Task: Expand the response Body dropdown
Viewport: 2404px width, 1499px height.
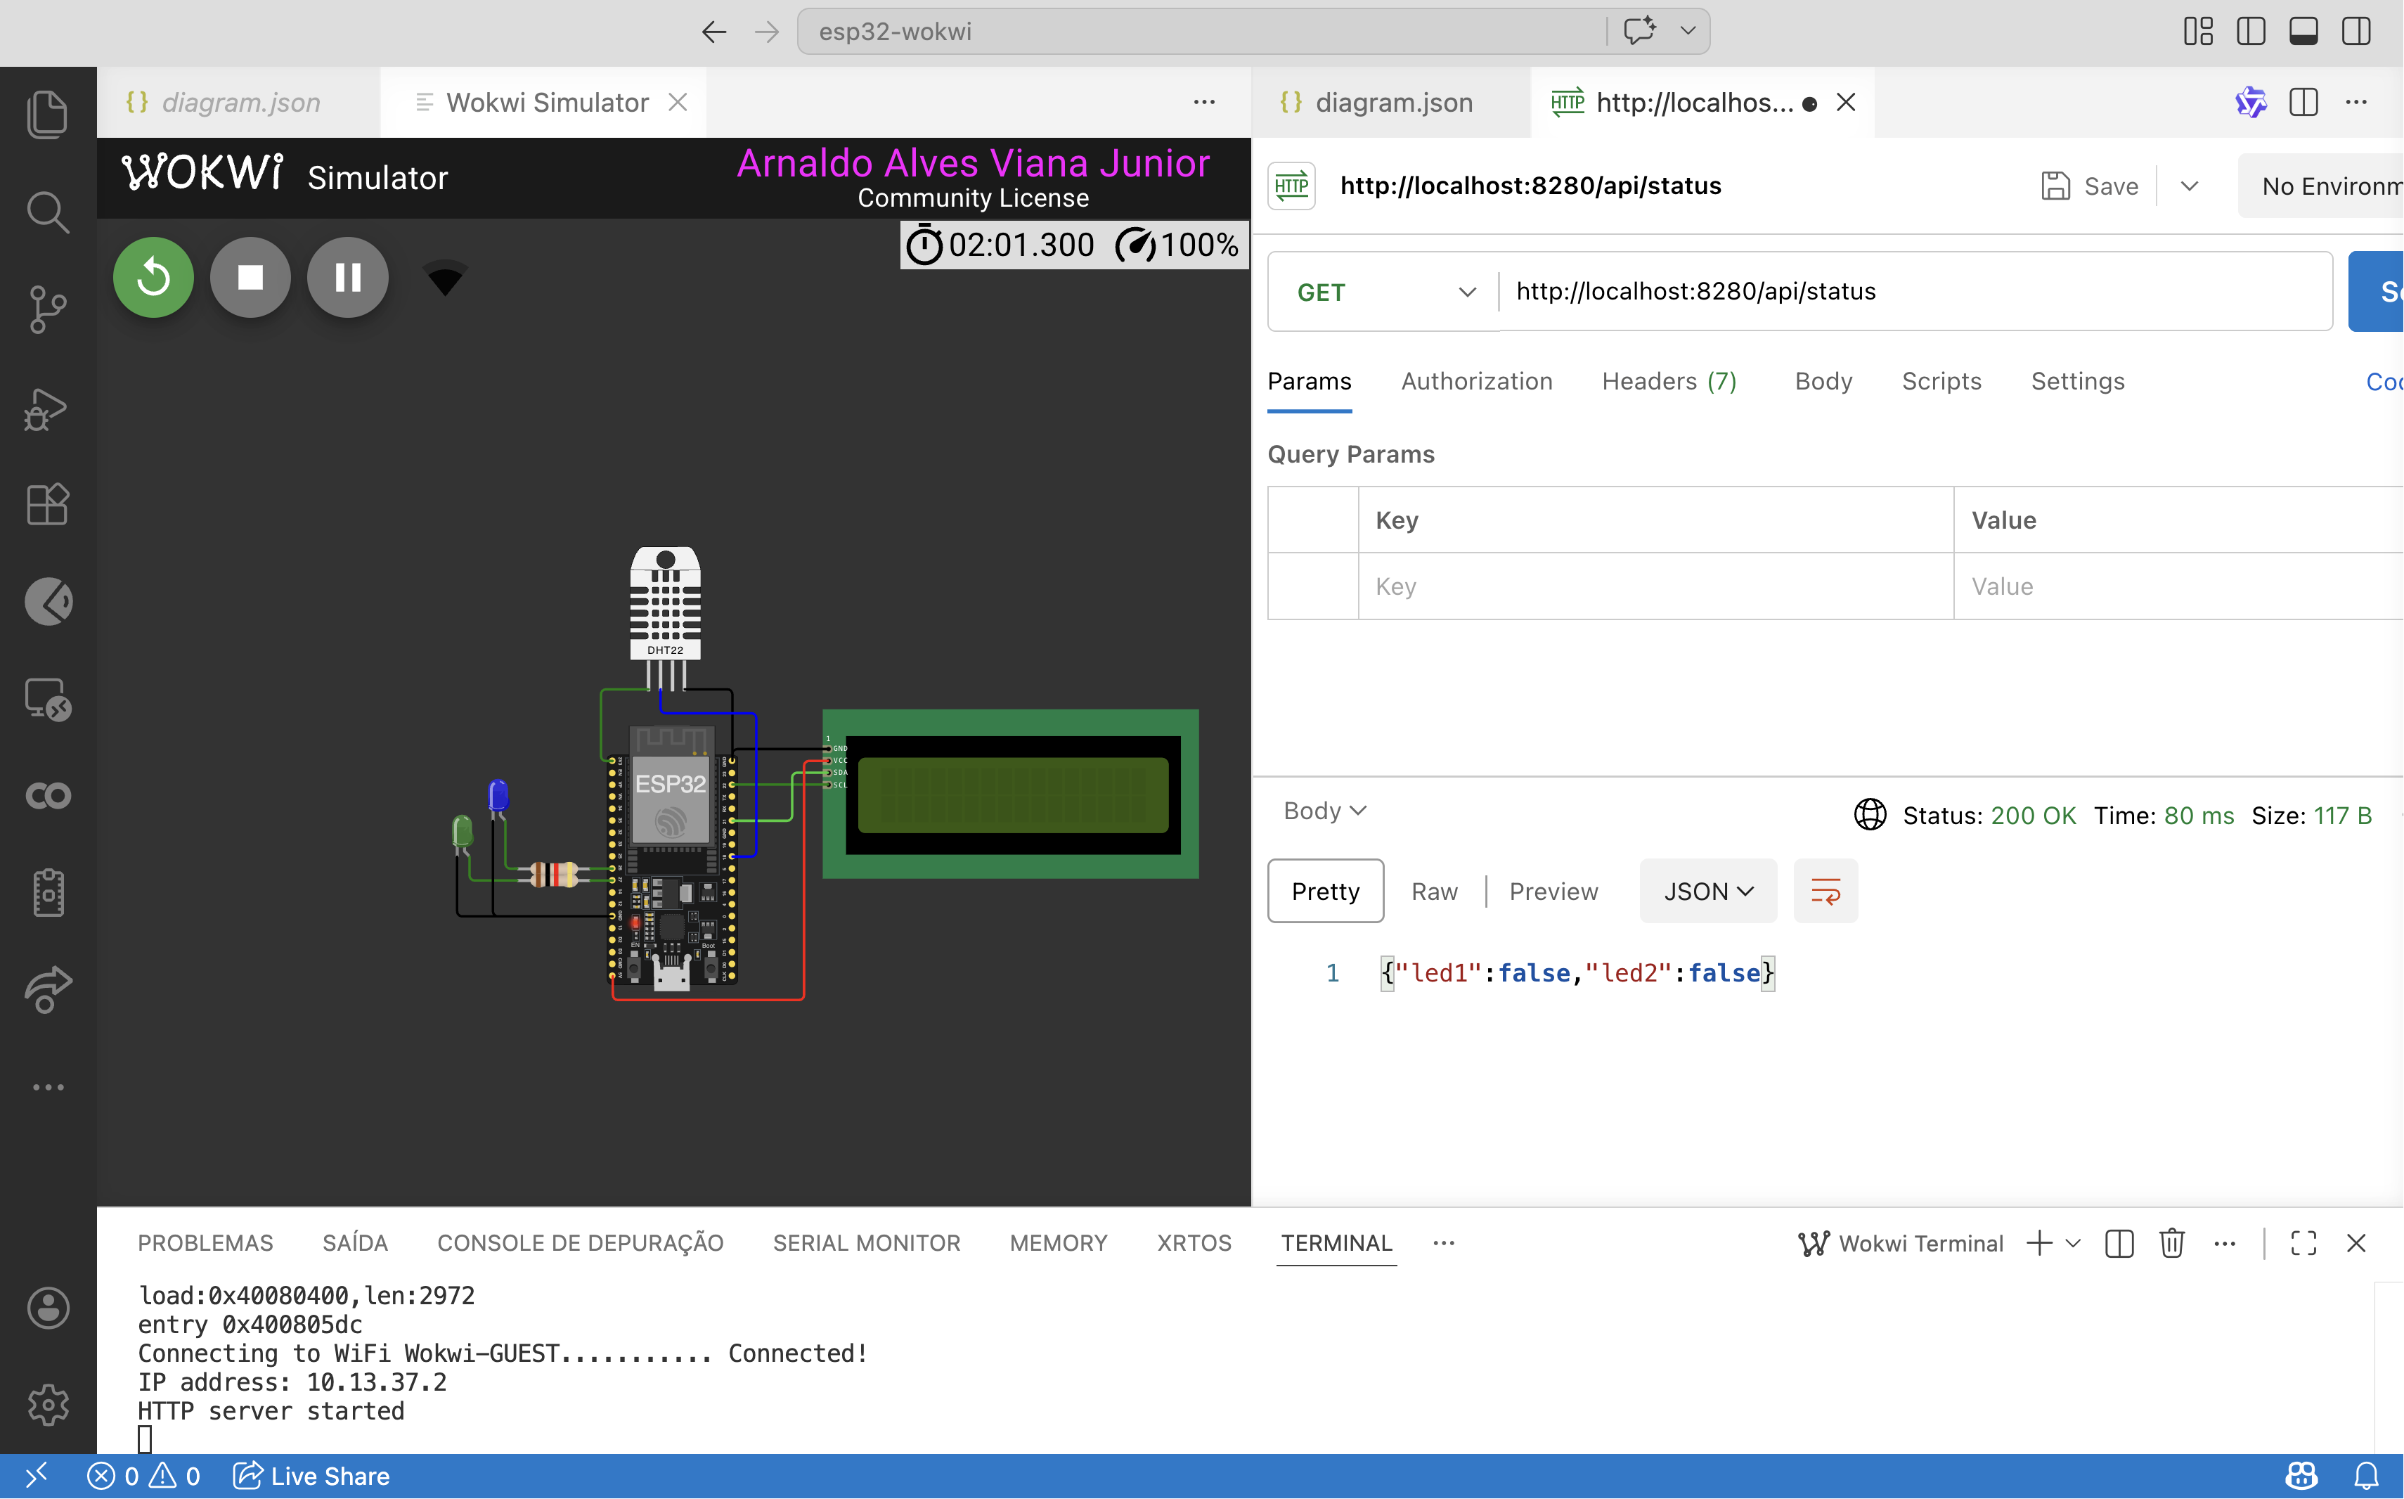Action: pyautogui.click(x=1324, y=811)
